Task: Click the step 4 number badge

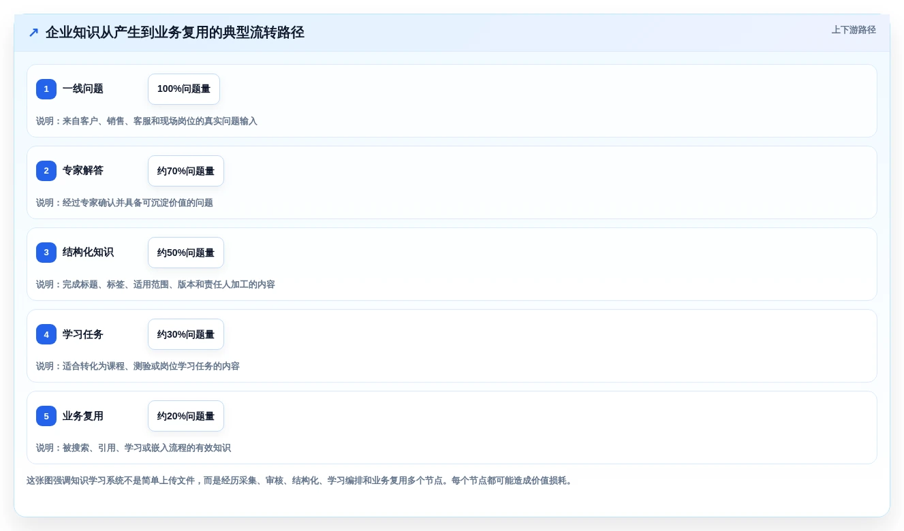Action: point(46,334)
